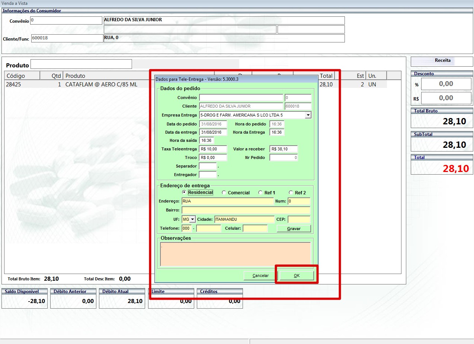
Task: Click the Observações text area
Action: tap(235, 254)
